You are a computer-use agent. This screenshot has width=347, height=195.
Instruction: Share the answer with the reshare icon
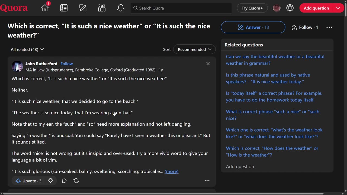point(76,181)
